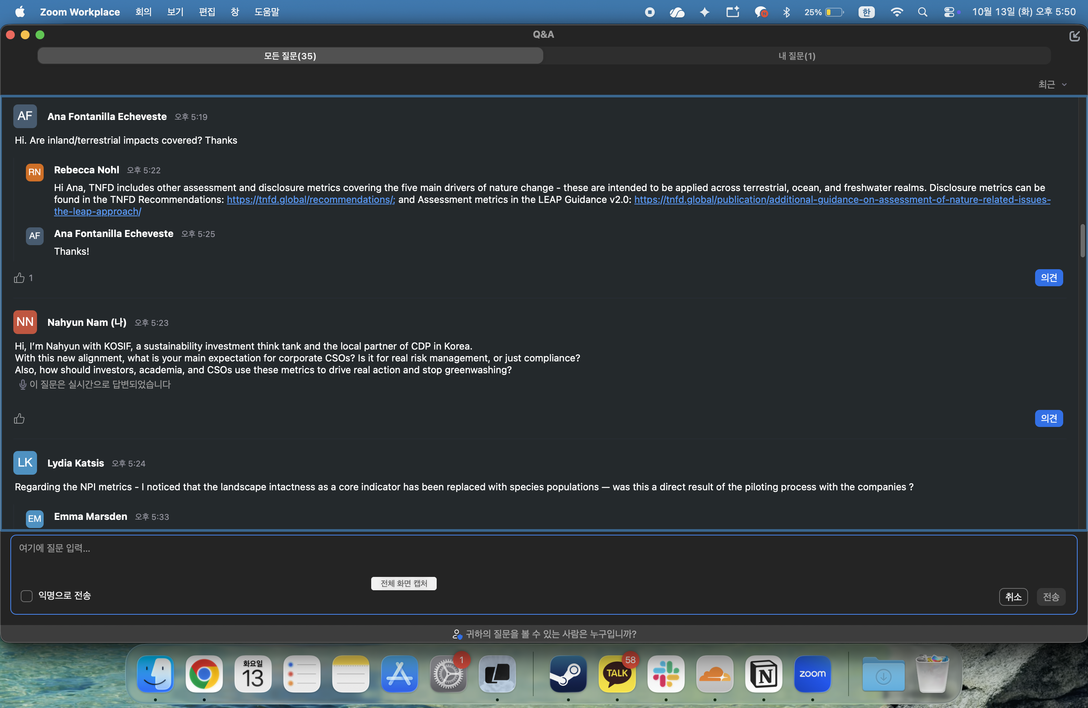The height and width of the screenshot is (708, 1088).
Task: Like Ana Fontanilla Echeveste's question with thumbs-up
Action: pyautogui.click(x=19, y=278)
